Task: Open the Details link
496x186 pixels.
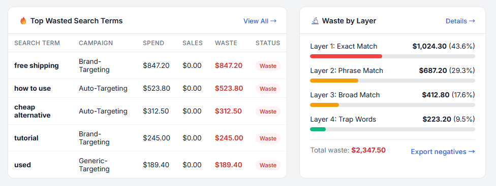Action: (460, 21)
